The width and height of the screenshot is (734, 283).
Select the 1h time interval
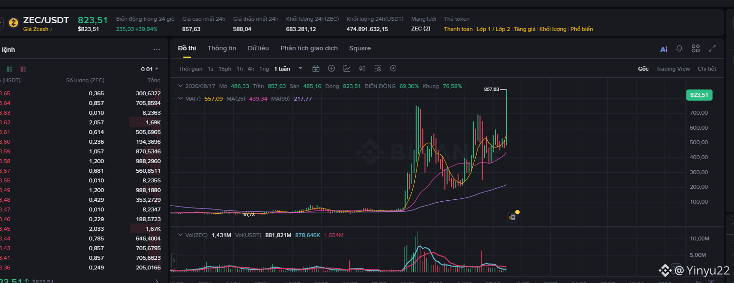coord(240,69)
